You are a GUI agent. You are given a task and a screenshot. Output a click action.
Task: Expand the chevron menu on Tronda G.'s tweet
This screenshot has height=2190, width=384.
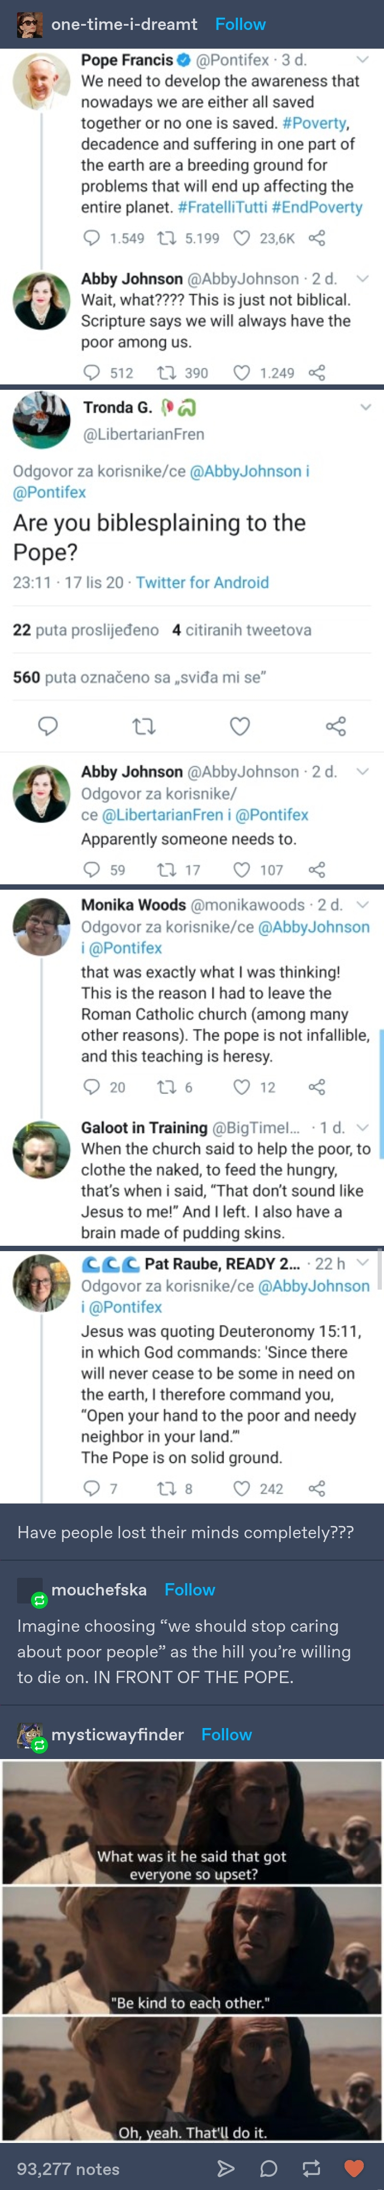pyautogui.click(x=366, y=407)
